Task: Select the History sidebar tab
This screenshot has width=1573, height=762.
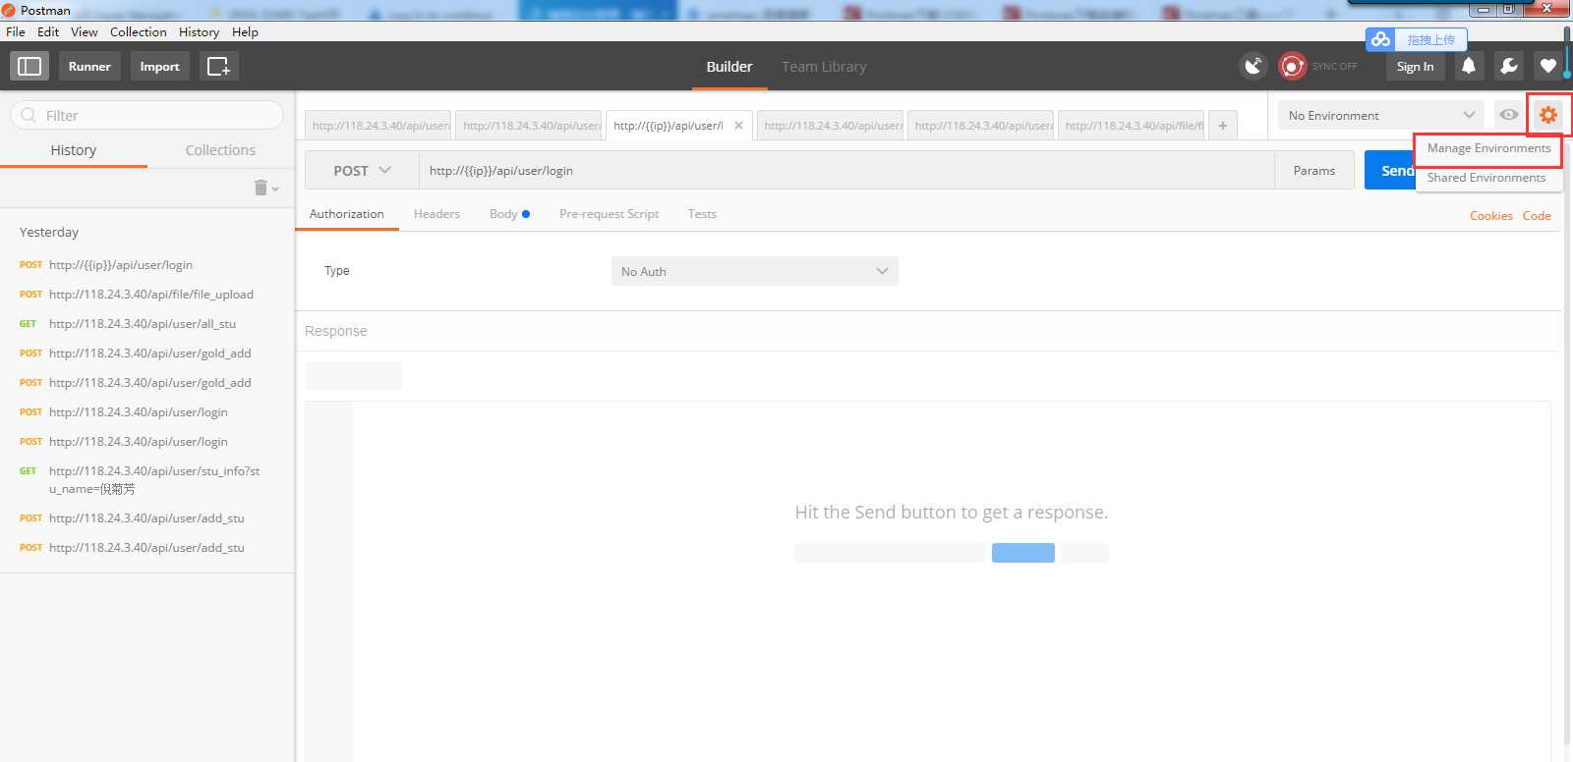Action: pos(74,150)
